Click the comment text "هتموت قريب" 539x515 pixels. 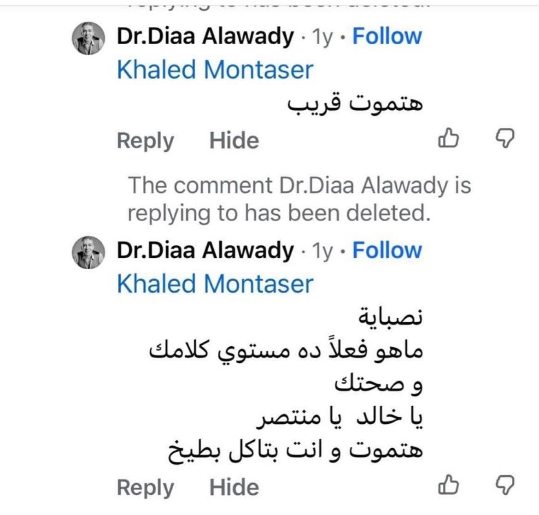pos(355,104)
